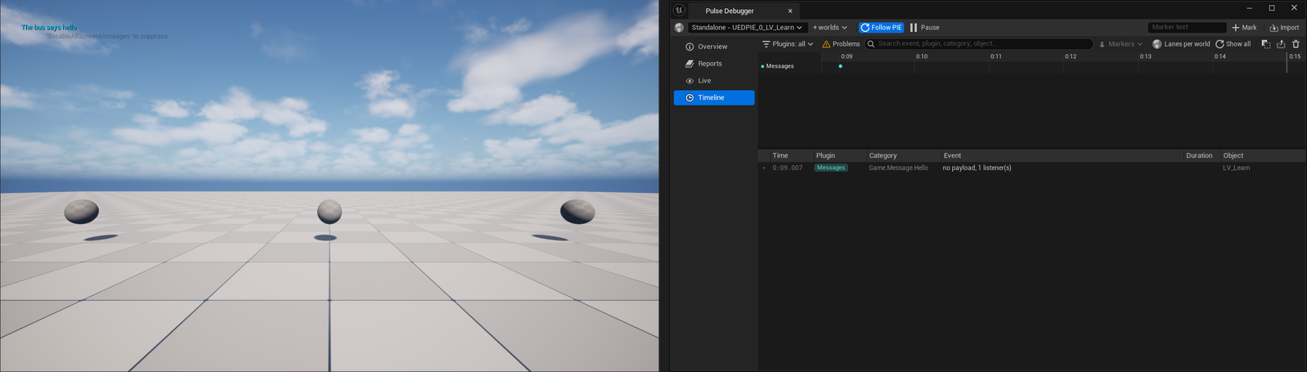
Task: Toggle Lanes per world
Action: (x=1181, y=44)
